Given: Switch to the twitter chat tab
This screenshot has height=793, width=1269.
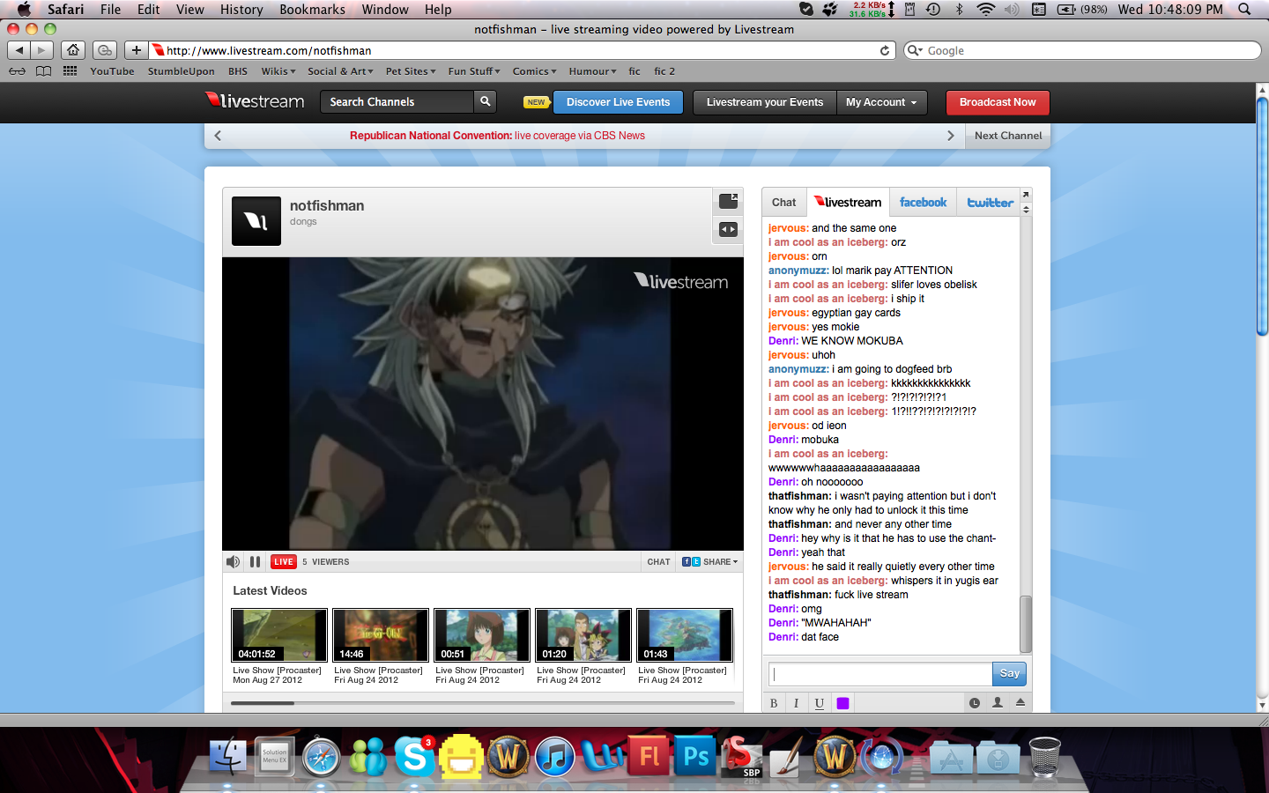Looking at the screenshot, I should click(990, 203).
